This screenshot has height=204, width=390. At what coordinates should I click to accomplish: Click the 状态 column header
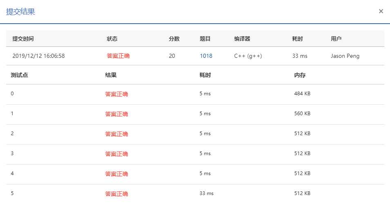point(112,39)
